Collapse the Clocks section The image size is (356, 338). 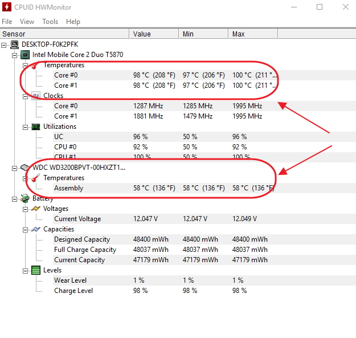pyautogui.click(x=26, y=96)
